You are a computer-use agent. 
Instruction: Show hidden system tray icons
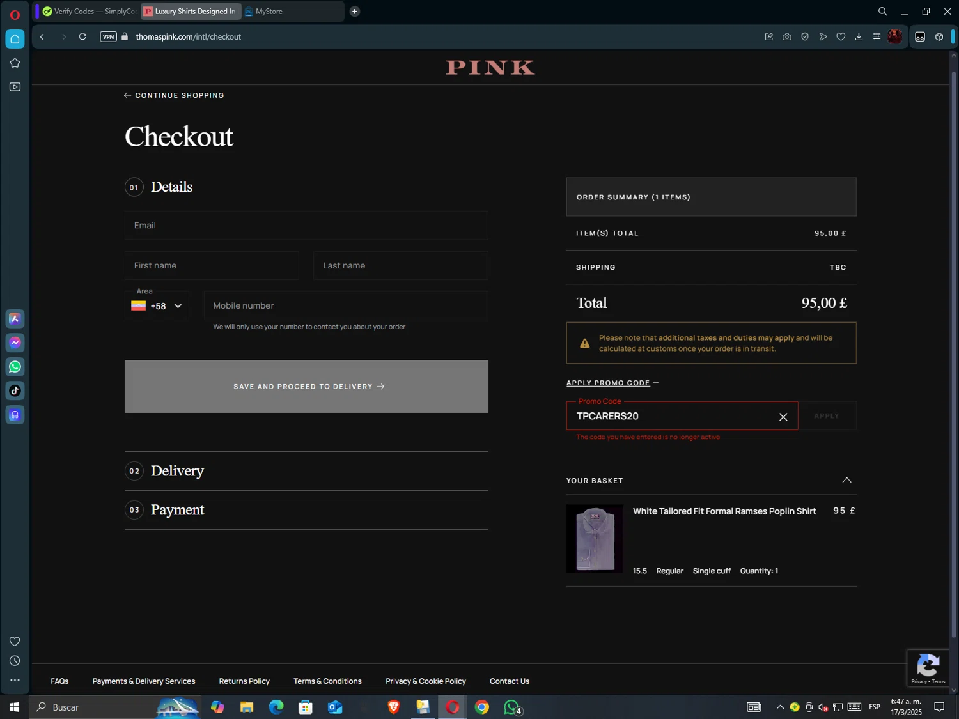tap(780, 707)
